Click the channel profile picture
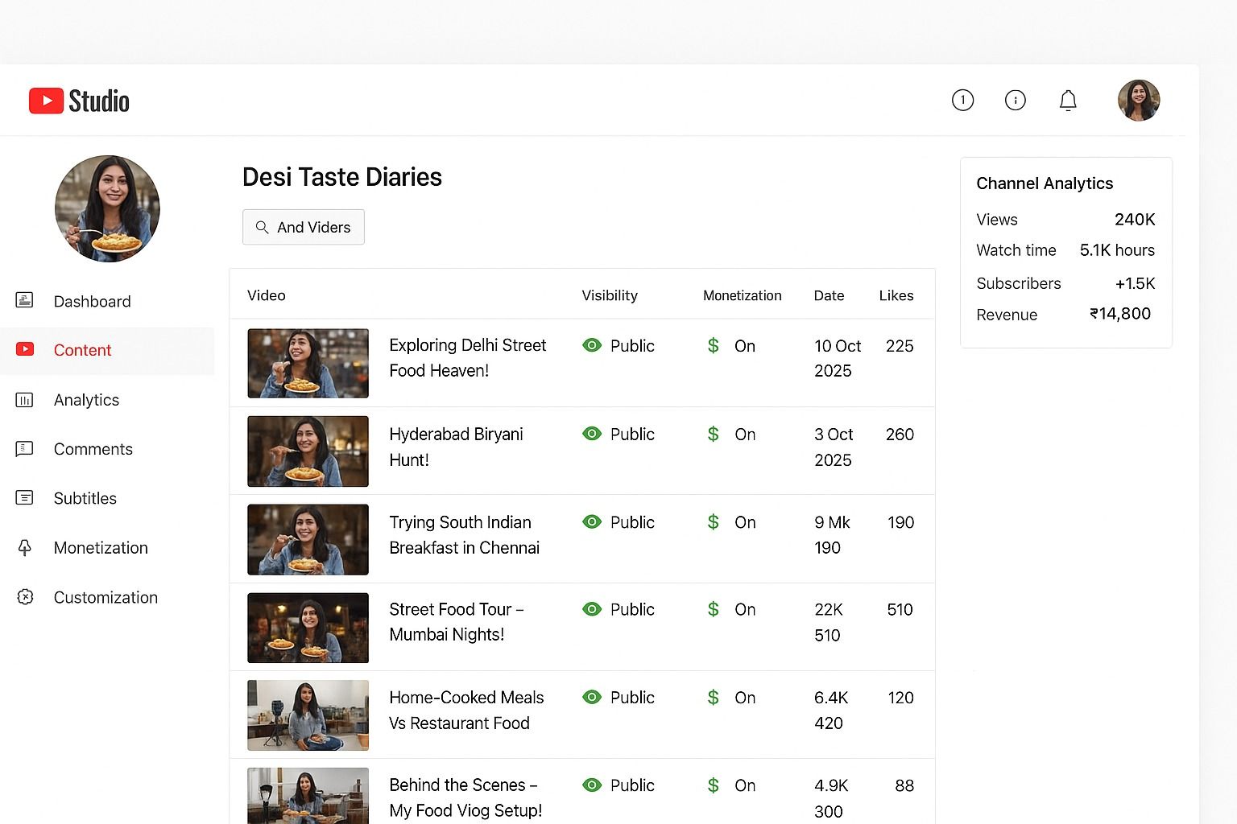This screenshot has width=1237, height=824. (107, 208)
